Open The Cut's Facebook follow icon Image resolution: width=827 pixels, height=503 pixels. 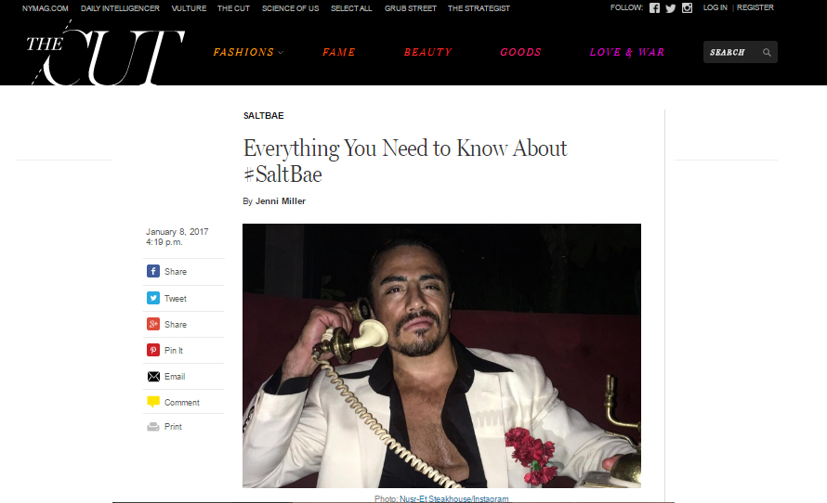point(654,8)
